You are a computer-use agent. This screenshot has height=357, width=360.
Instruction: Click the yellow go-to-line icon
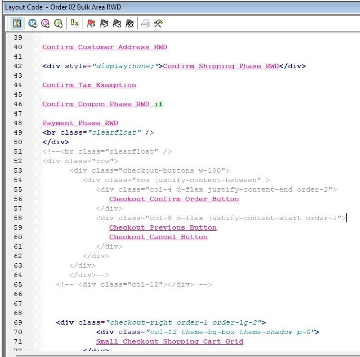point(75,23)
